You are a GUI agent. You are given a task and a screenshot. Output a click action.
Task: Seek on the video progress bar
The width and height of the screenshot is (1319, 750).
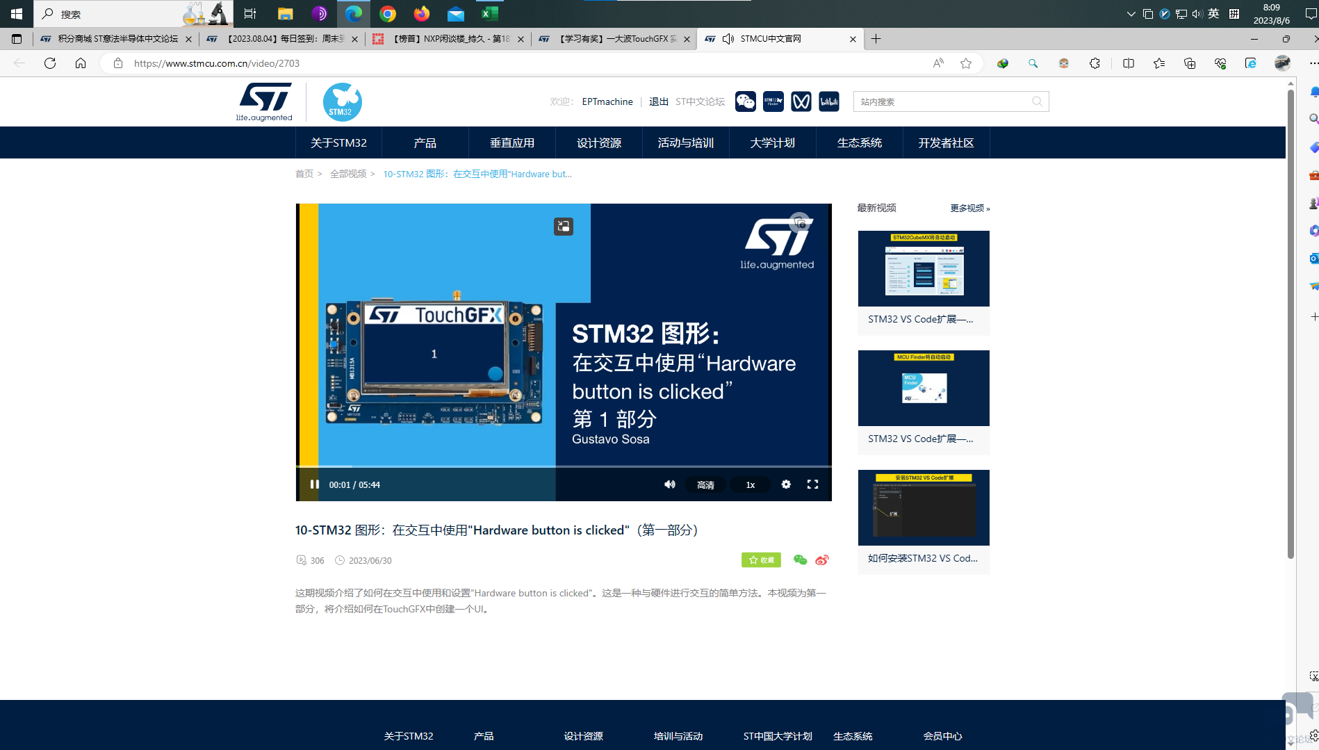pos(564,466)
